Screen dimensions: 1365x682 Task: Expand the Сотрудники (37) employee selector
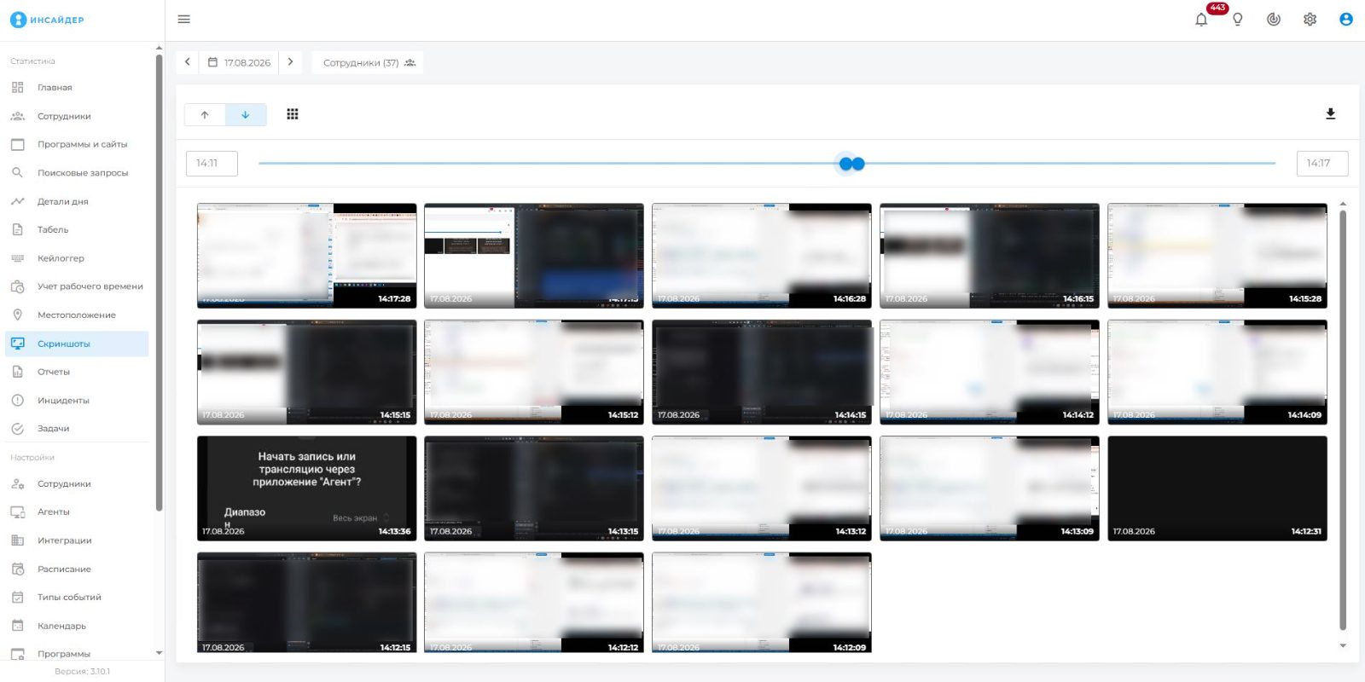pos(369,62)
